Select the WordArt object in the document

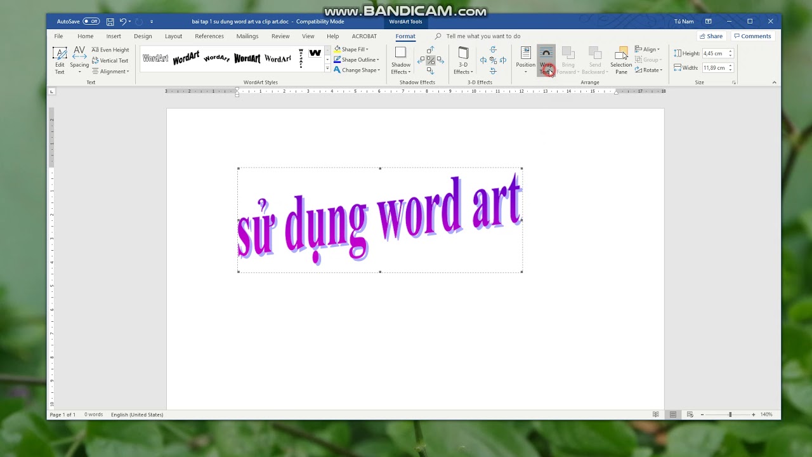380,220
